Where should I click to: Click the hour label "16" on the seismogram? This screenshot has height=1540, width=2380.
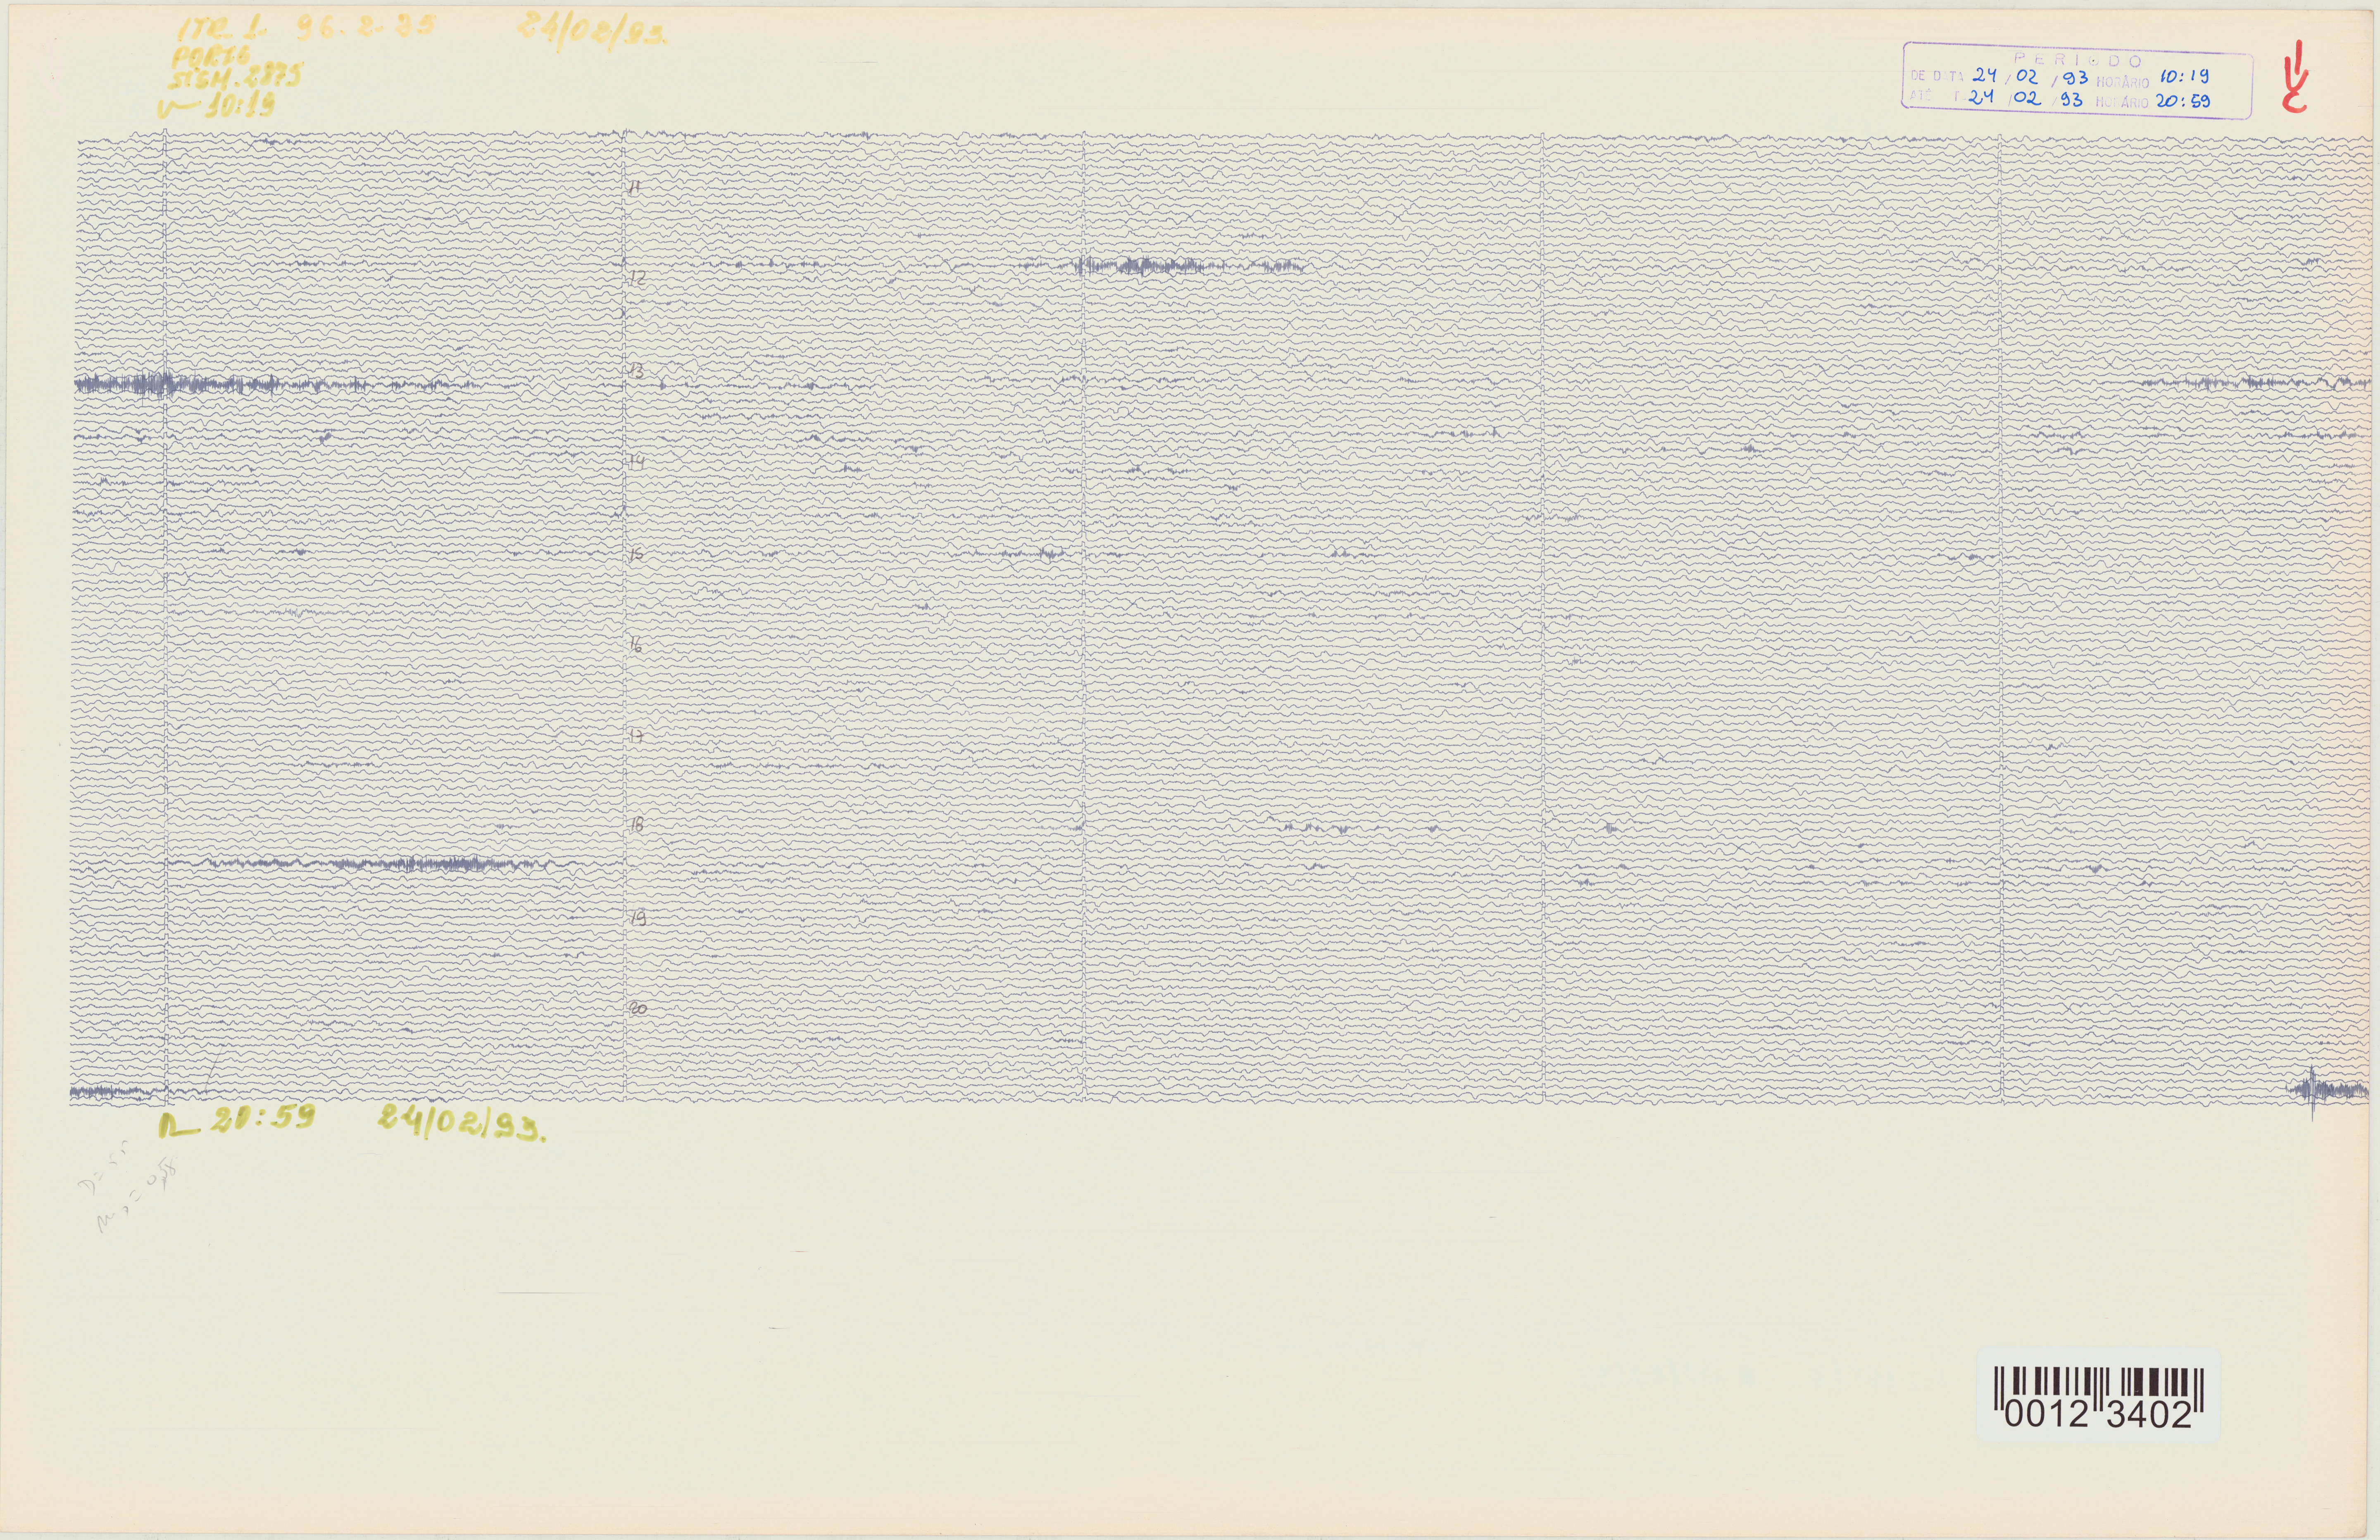pos(636,645)
